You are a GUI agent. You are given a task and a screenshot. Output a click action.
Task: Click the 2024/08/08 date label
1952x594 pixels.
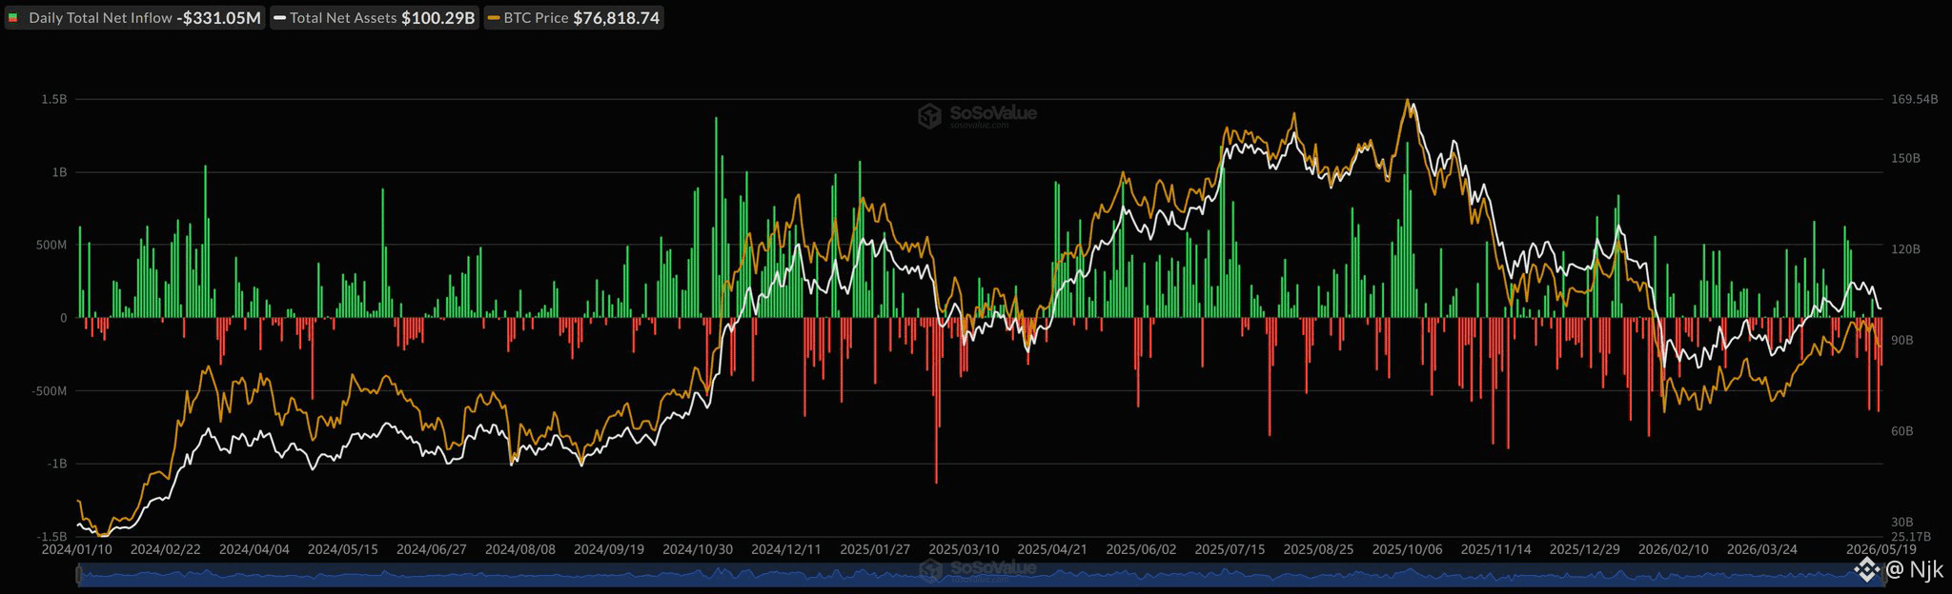click(x=520, y=550)
